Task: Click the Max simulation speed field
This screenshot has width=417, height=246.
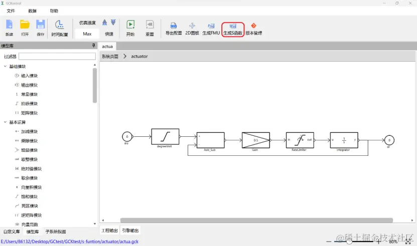Action: point(87,34)
